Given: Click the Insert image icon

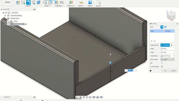Looking at the screenshot, I should point(90,3).
